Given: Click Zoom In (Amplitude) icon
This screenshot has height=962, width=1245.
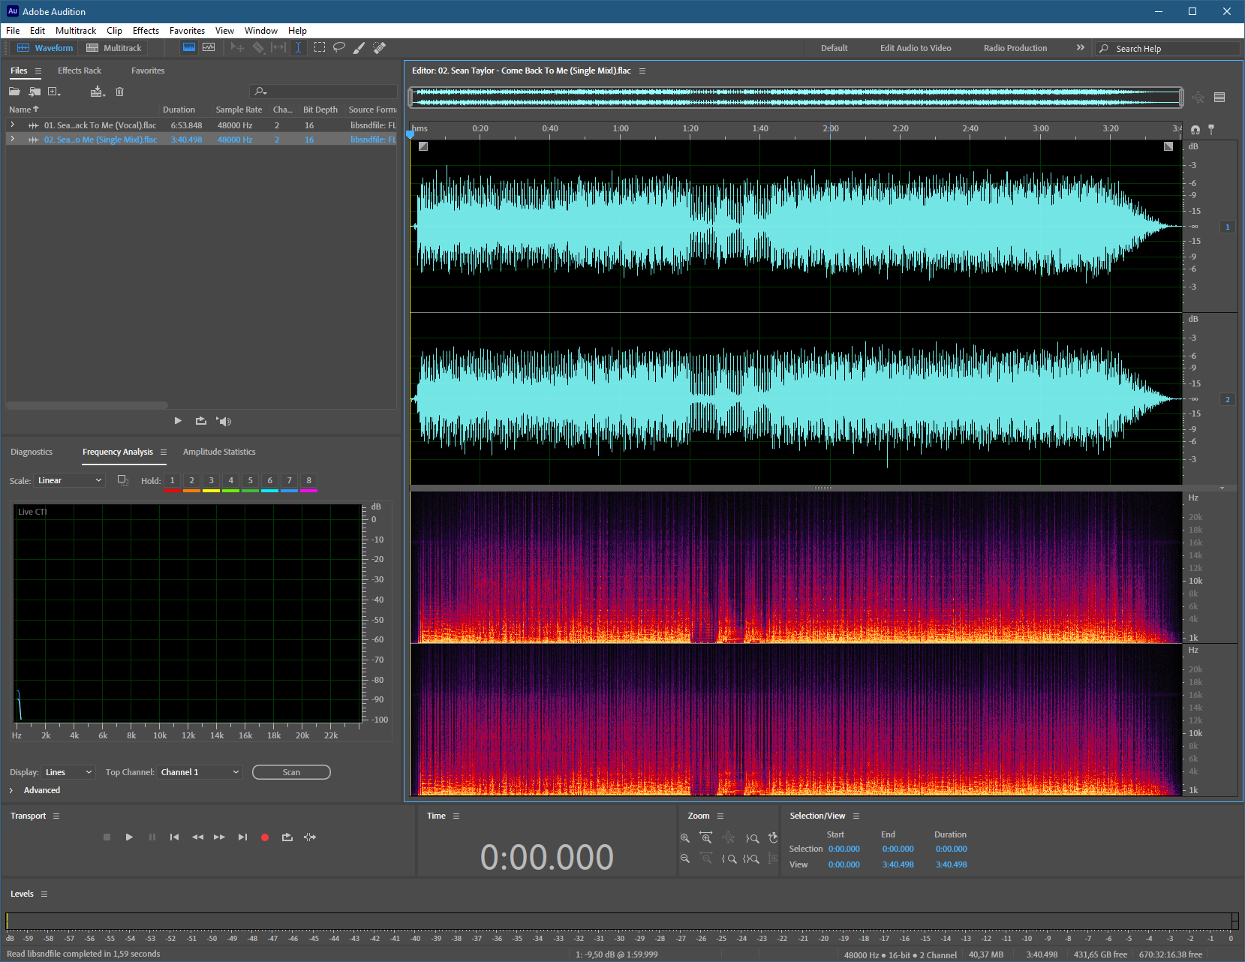Looking at the screenshot, I should point(684,838).
